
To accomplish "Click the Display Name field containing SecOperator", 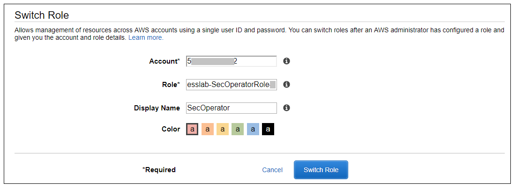I will [x=231, y=108].
